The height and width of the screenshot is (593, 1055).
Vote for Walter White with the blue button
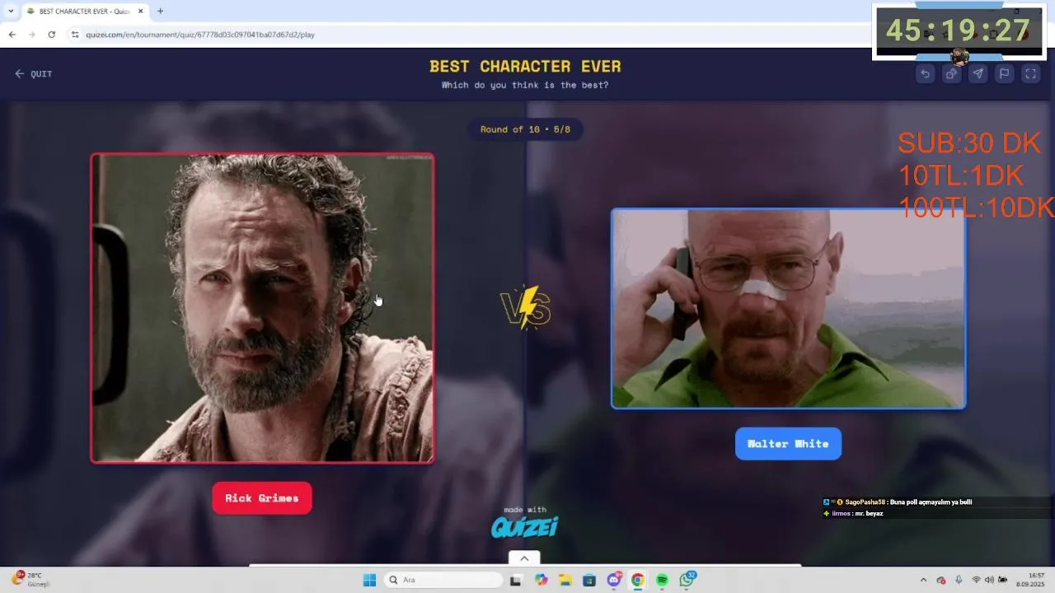788,444
